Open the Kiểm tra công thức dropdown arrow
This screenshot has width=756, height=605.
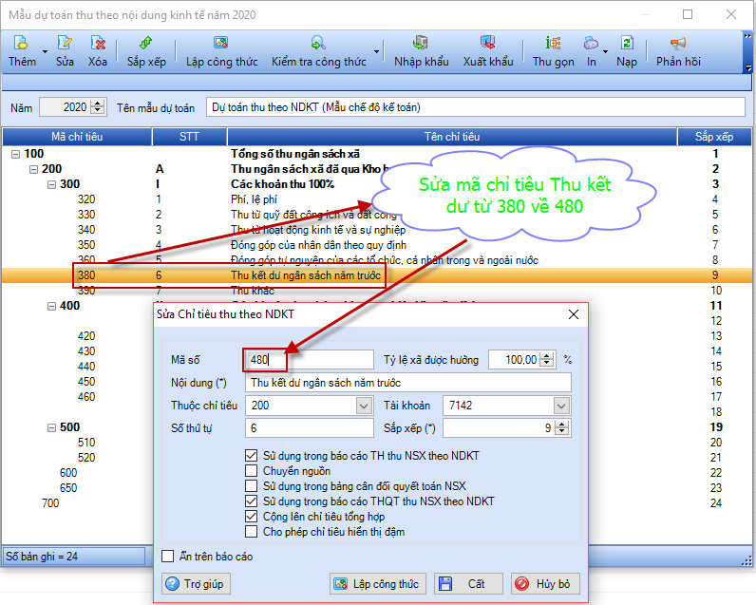[376, 51]
